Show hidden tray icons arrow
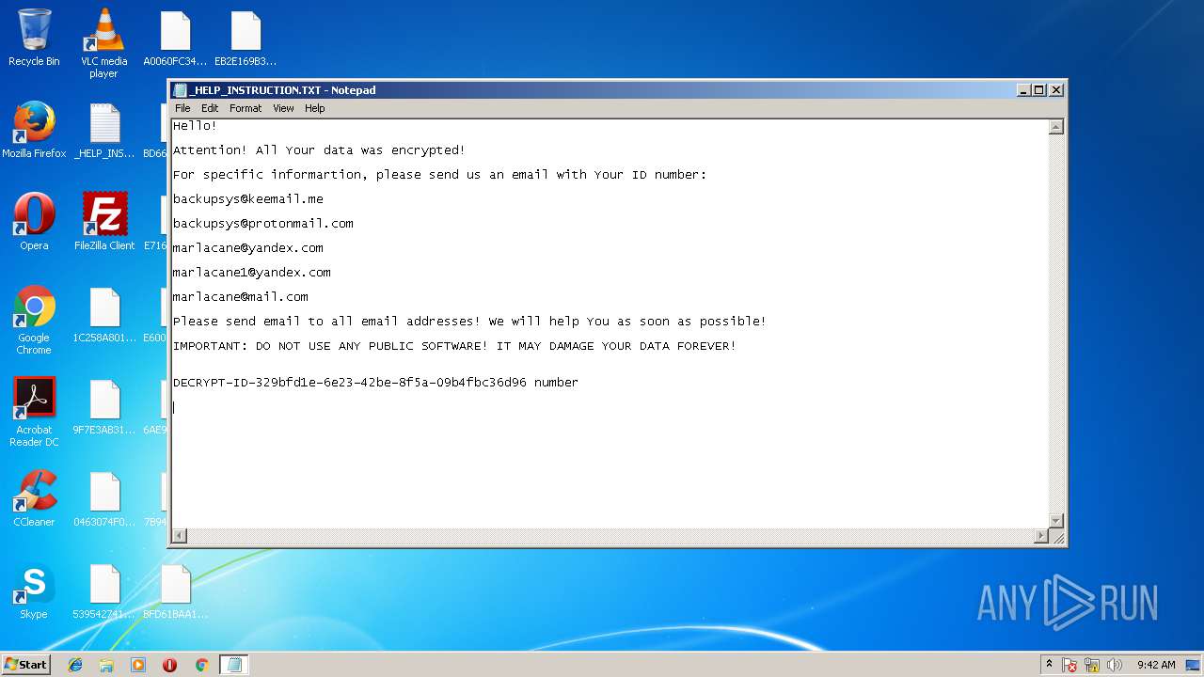 [x=1049, y=664]
